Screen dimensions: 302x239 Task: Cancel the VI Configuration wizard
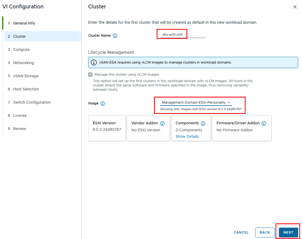[x=241, y=232]
